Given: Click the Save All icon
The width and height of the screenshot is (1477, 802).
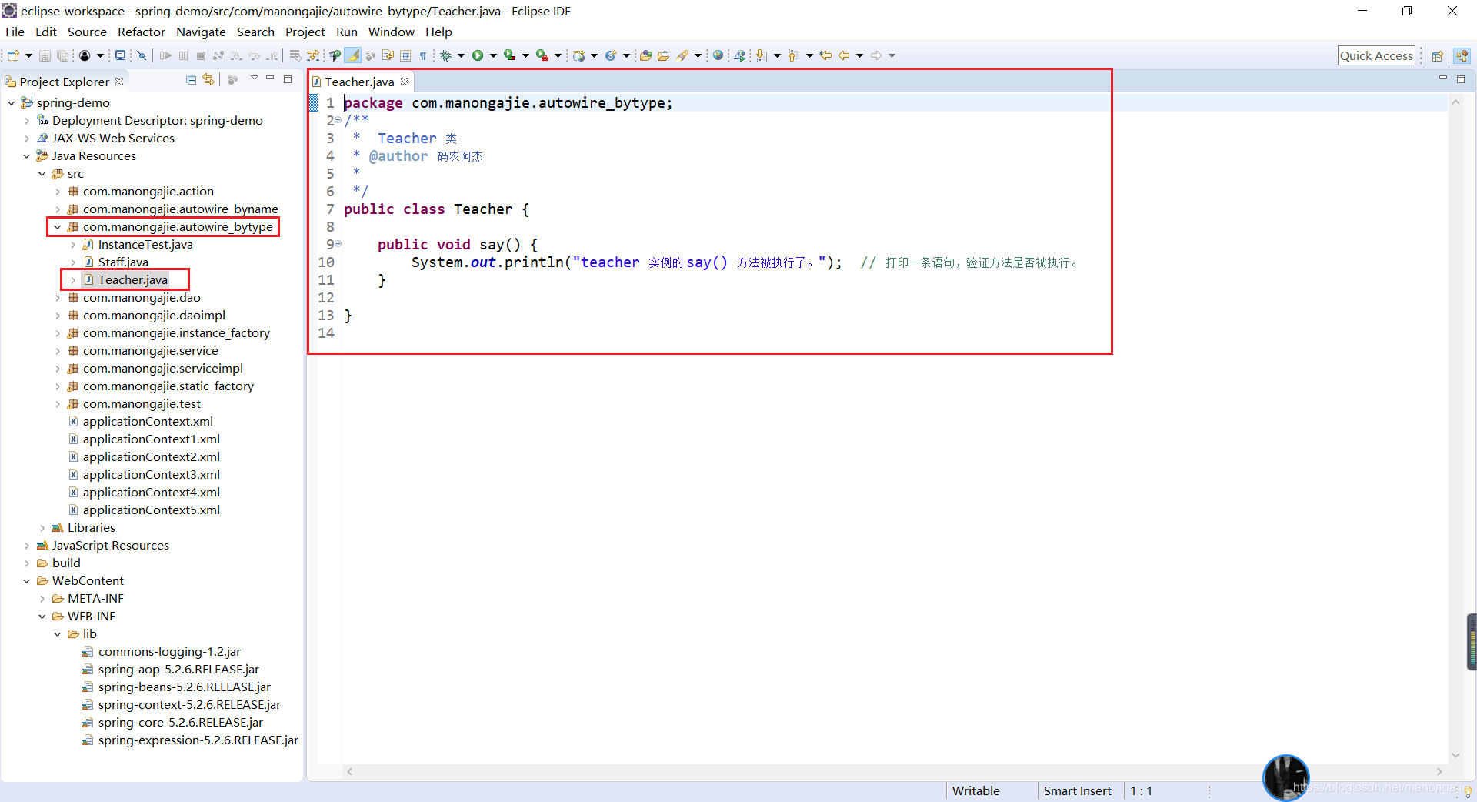Looking at the screenshot, I should (x=62, y=55).
